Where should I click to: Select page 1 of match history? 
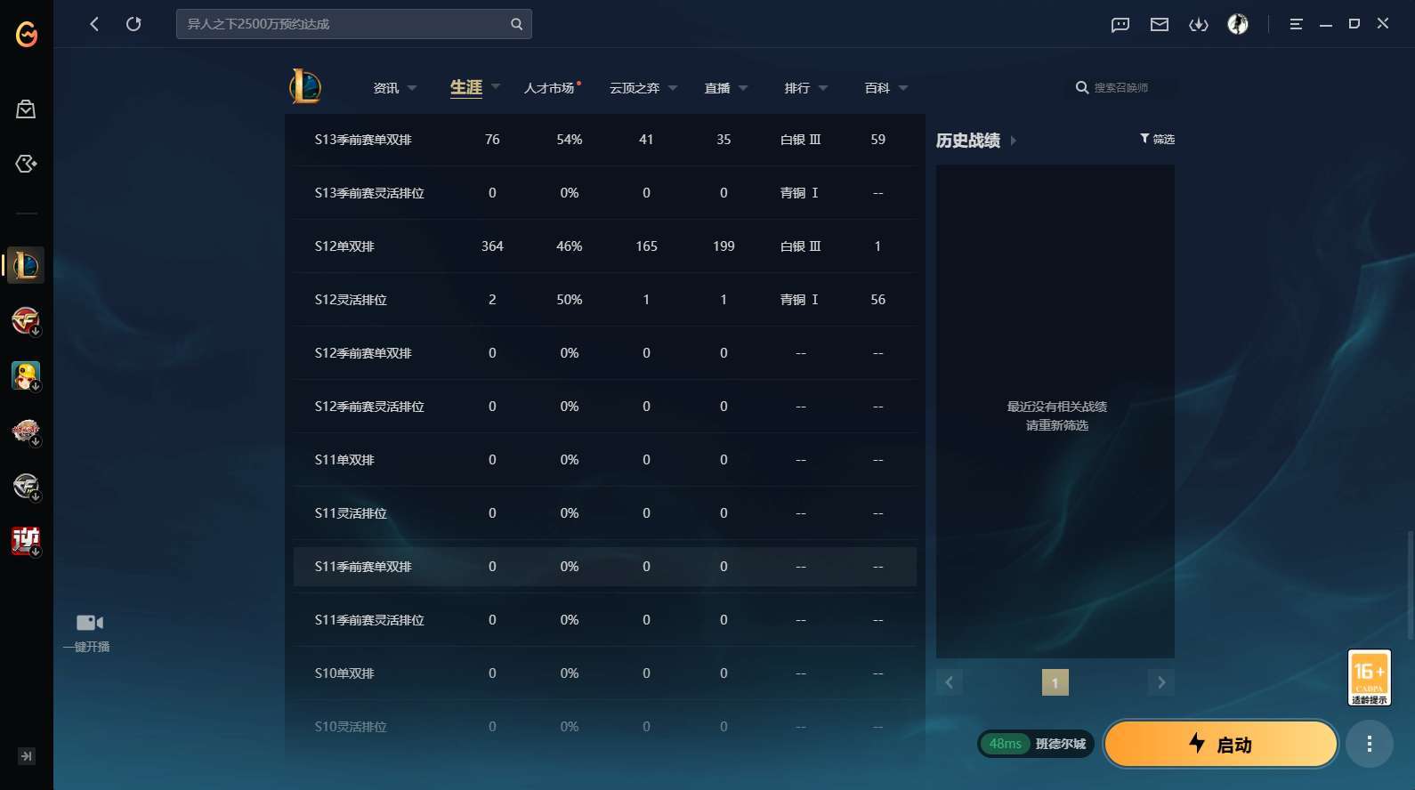[x=1055, y=682]
